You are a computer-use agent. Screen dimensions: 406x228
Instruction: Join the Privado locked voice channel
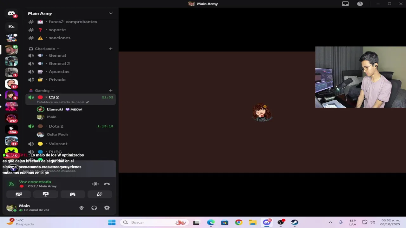pyautogui.click(x=70, y=79)
